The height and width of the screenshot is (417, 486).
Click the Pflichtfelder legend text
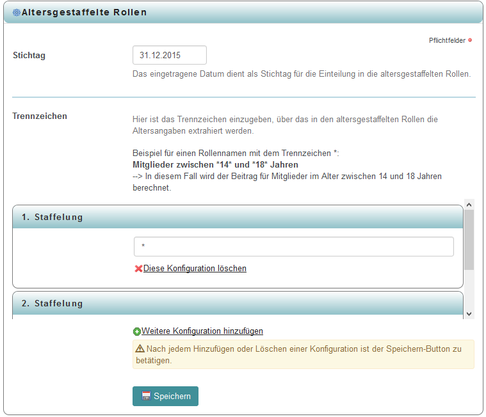pyautogui.click(x=447, y=40)
